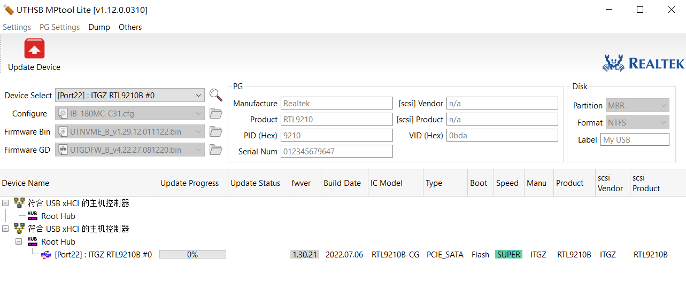Click the Realtek logo

click(x=643, y=63)
